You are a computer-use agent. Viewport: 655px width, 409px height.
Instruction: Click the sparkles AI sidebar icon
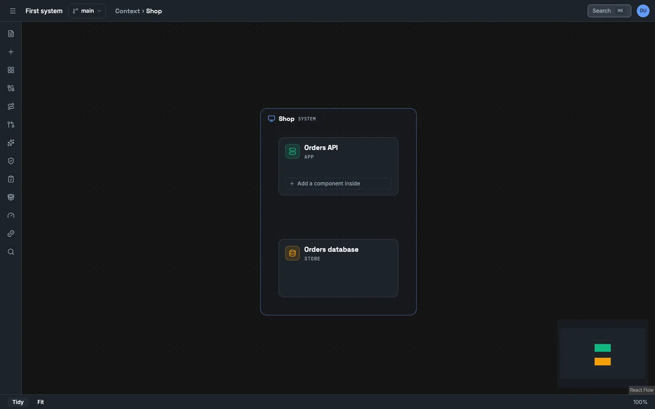click(11, 143)
